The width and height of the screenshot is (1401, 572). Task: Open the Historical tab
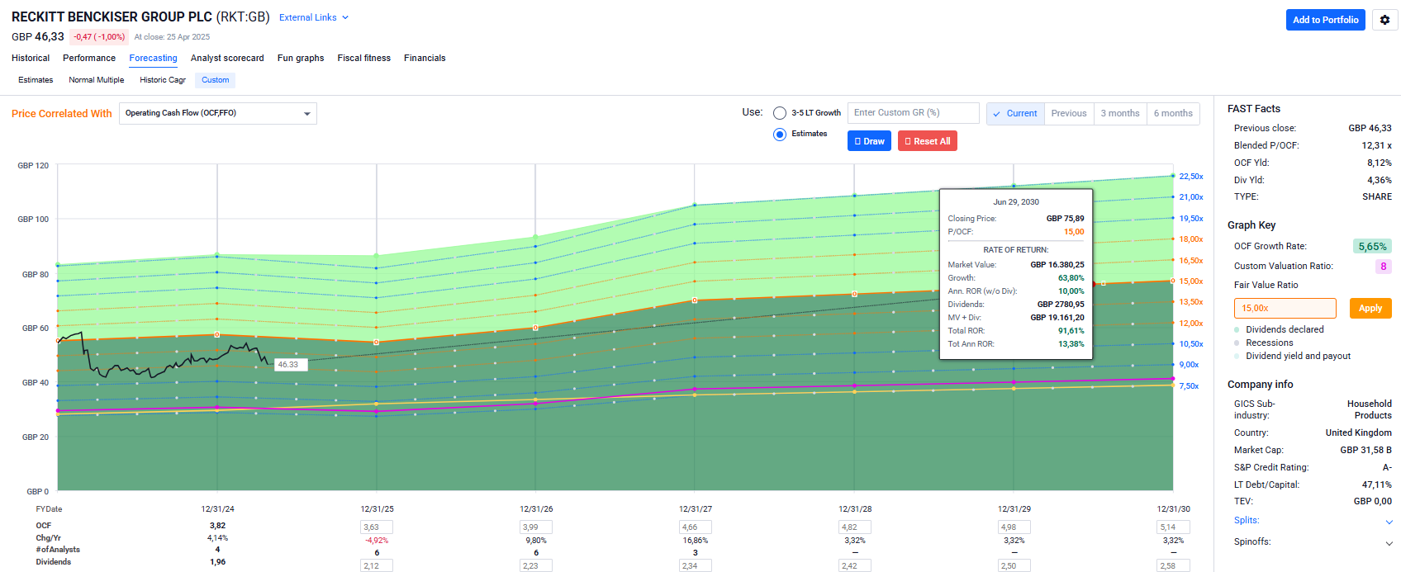tap(31, 58)
